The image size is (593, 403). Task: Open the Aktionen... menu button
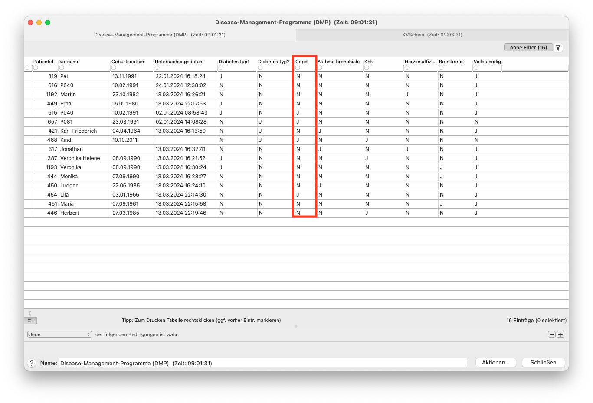495,363
